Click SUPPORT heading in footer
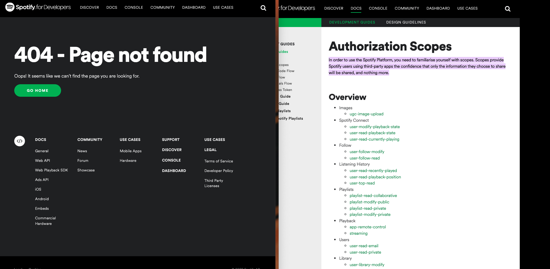Image resolution: width=550 pixels, height=269 pixels. tap(171, 140)
